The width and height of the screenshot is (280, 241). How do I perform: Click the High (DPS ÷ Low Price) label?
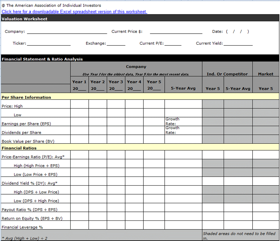(36, 192)
